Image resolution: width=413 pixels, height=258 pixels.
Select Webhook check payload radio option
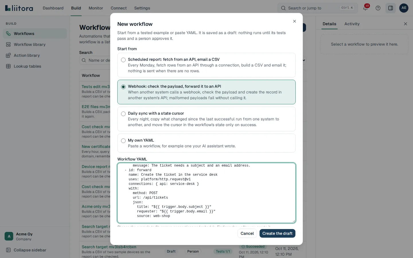pos(123,87)
